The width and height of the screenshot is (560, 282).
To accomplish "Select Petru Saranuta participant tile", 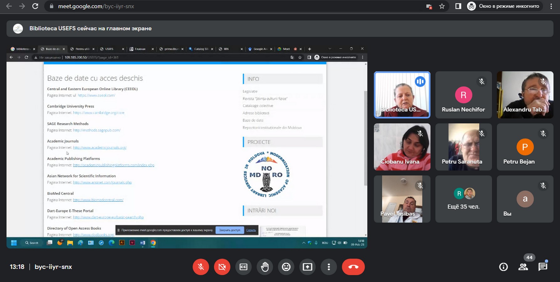I will tap(463, 147).
